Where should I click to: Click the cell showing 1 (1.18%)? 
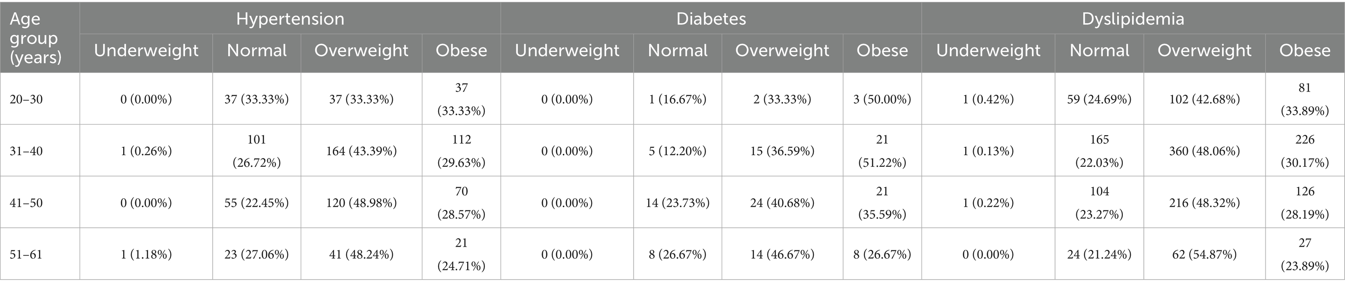145,254
